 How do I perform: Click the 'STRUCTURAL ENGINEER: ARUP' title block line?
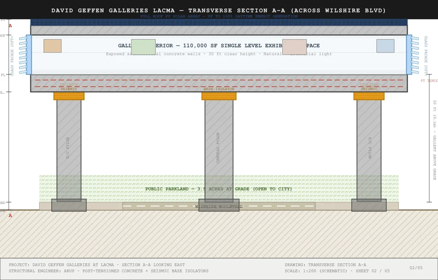pos(108,271)
